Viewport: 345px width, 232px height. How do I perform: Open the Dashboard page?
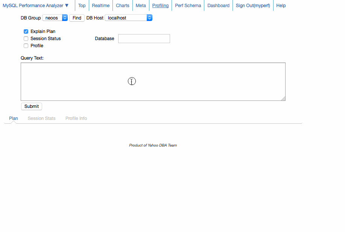point(218,6)
